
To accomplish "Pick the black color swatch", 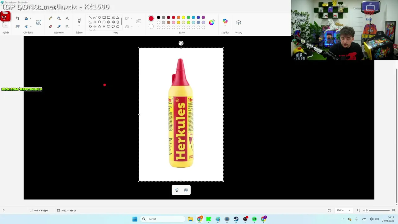I will point(159,17).
